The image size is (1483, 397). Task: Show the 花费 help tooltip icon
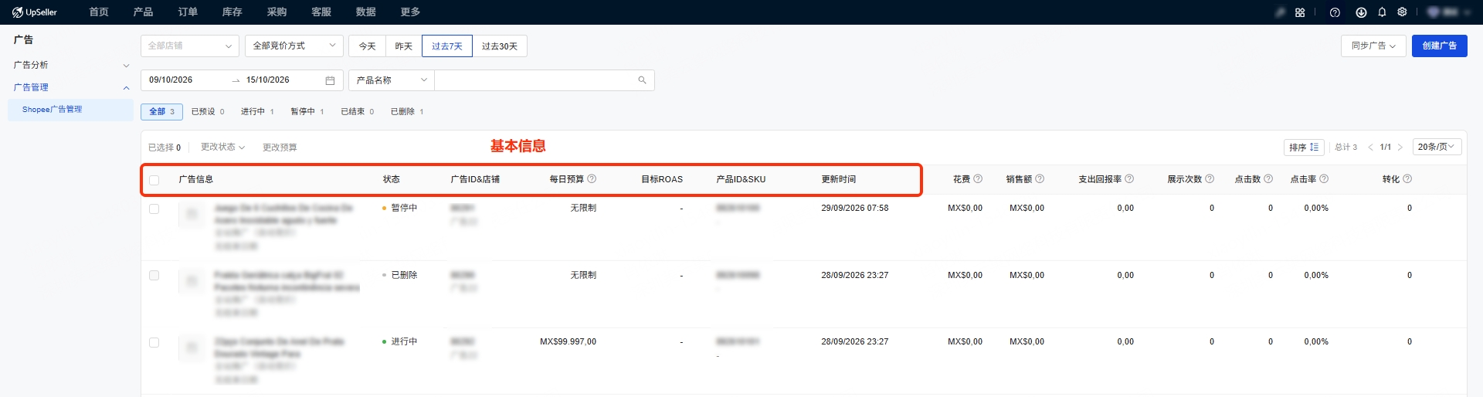point(978,178)
